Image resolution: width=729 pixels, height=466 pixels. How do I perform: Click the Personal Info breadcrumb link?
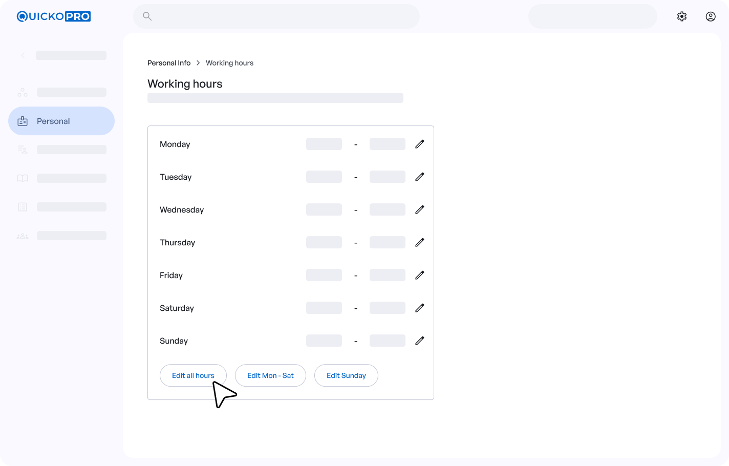point(169,63)
